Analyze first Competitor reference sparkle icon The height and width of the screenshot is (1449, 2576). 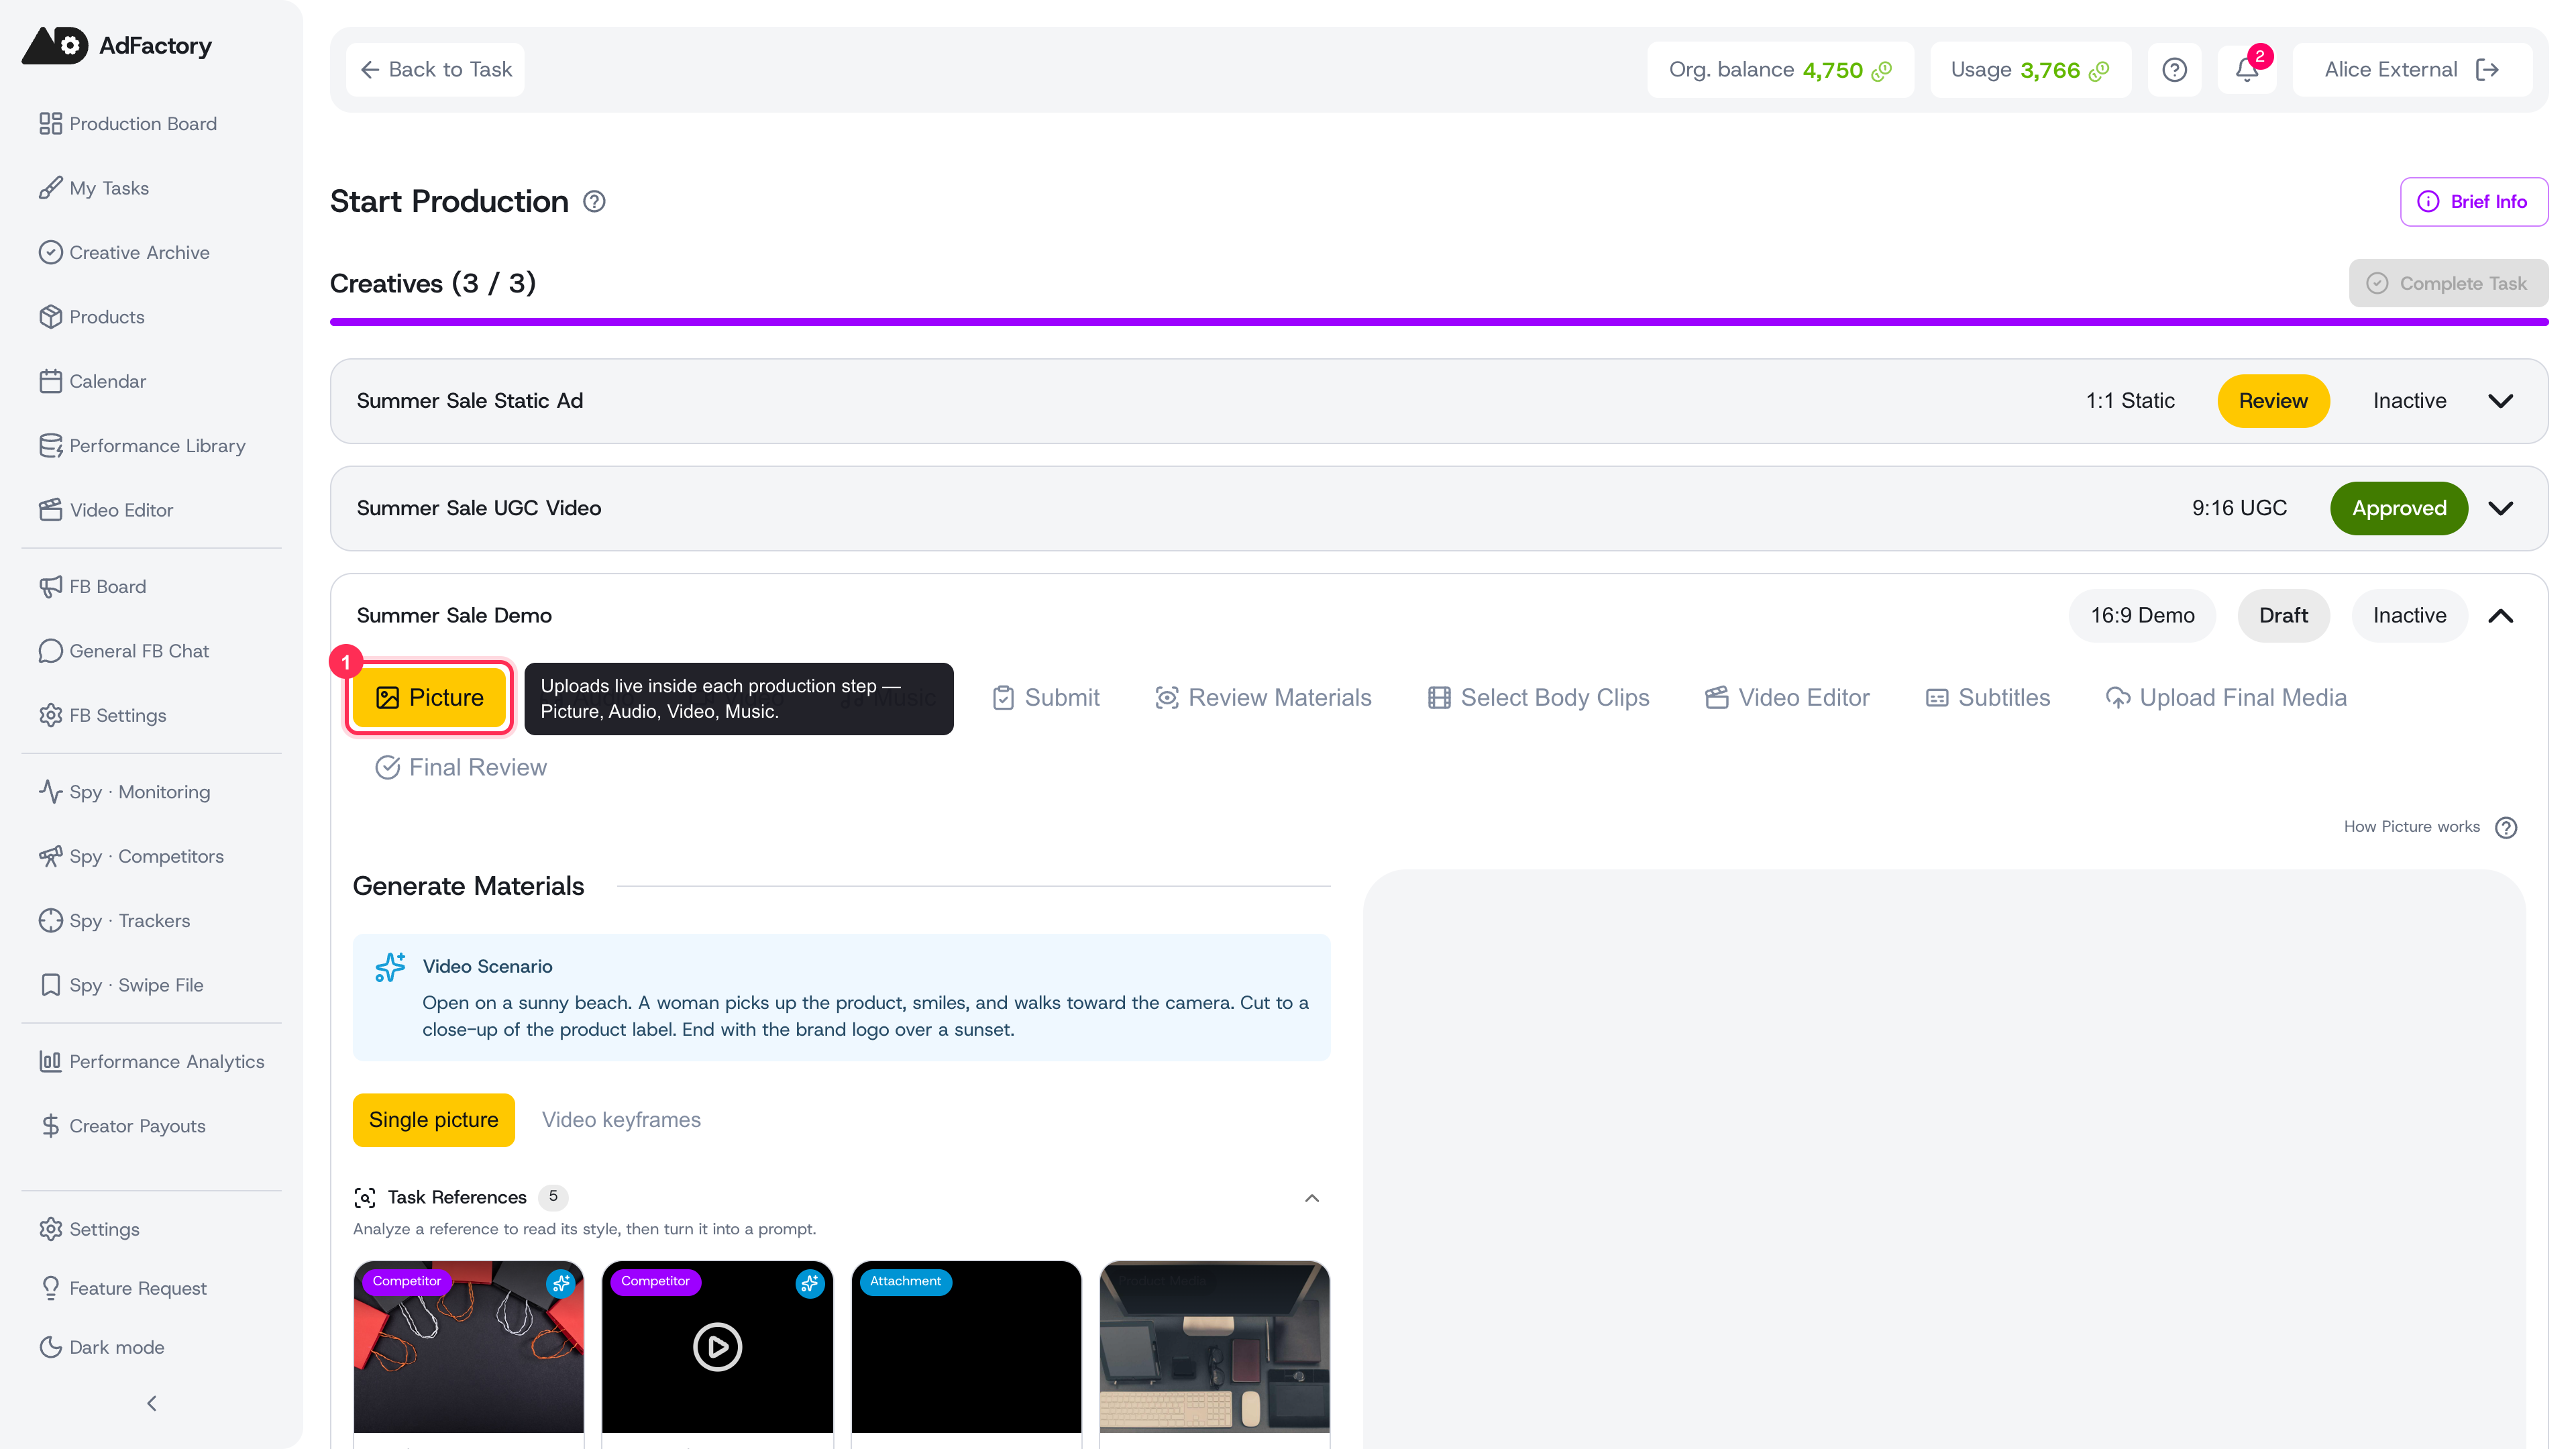pos(561,1283)
